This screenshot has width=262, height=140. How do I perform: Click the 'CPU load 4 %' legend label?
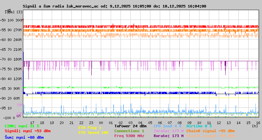[167, 126]
